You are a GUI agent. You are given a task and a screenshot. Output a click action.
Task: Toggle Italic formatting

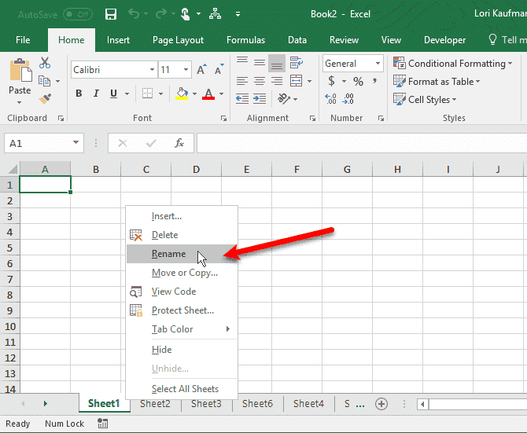[x=97, y=94]
